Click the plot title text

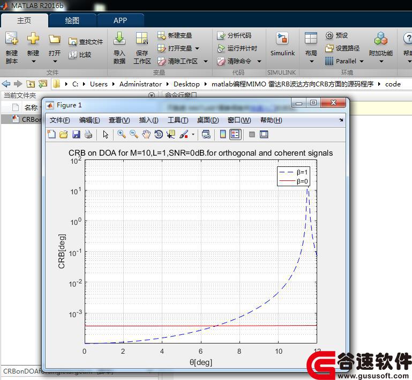pos(200,153)
